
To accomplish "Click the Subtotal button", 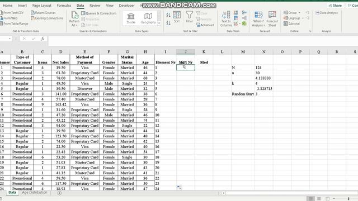I will tap(291, 23).
